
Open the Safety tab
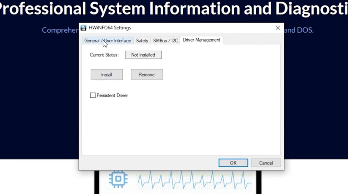click(x=142, y=41)
